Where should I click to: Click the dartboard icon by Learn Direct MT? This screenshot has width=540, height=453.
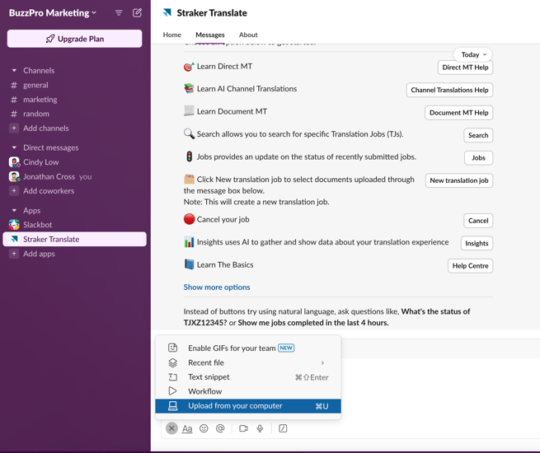(x=189, y=67)
